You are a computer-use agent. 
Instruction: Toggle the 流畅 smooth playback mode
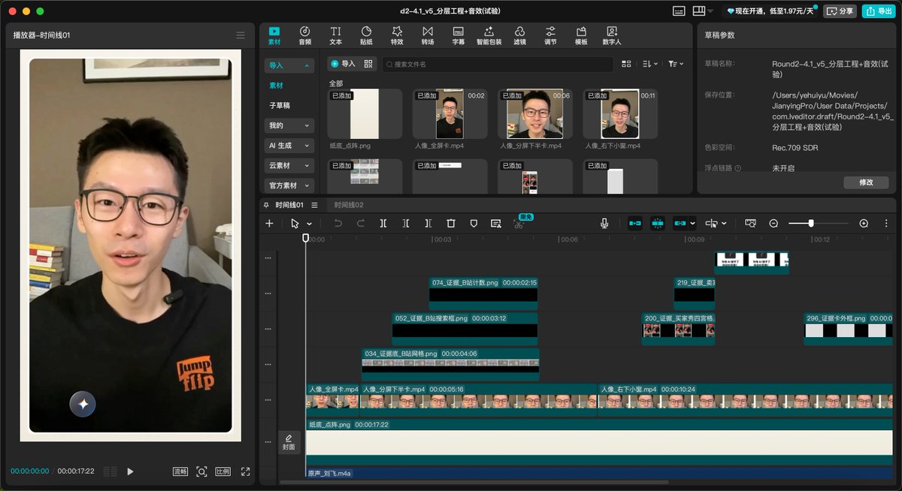tap(180, 471)
